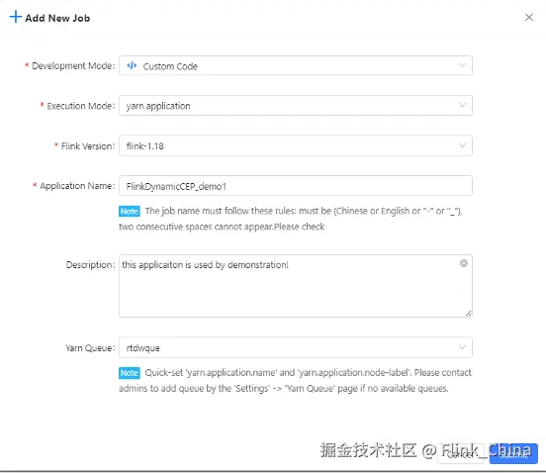Click the 'Custom Code' selected text
The width and height of the screenshot is (546, 473).
[x=170, y=66]
